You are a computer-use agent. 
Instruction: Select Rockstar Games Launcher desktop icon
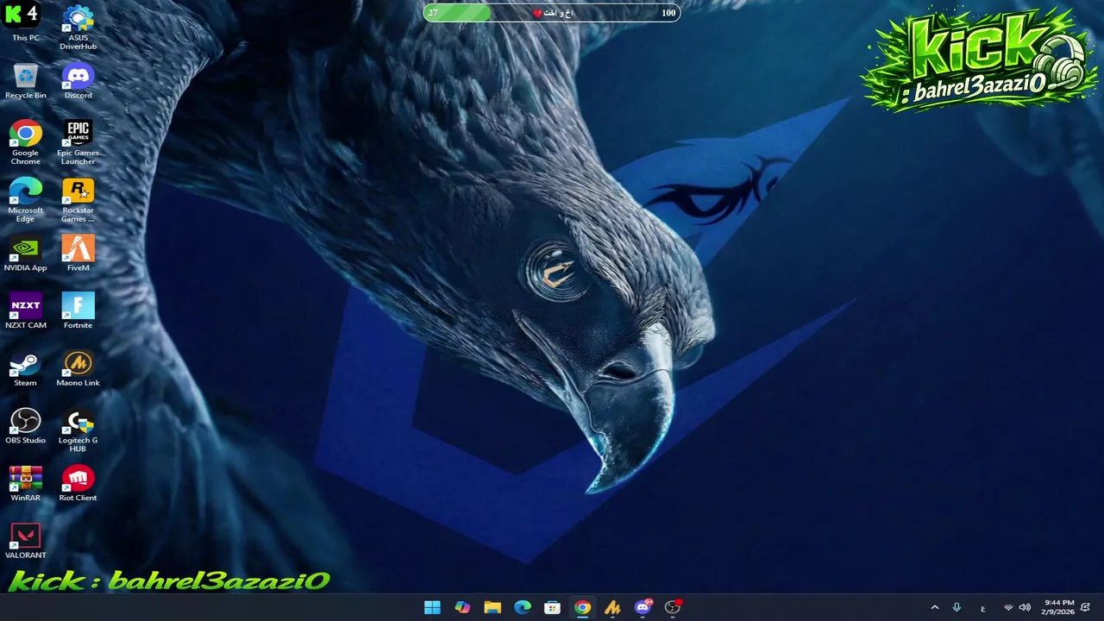(x=78, y=200)
